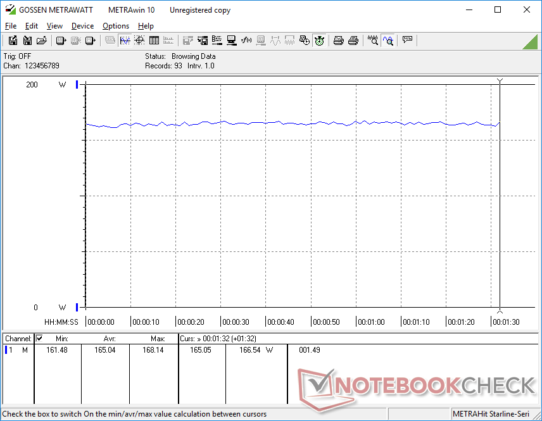Click the cursor value 165.05

coord(201,350)
